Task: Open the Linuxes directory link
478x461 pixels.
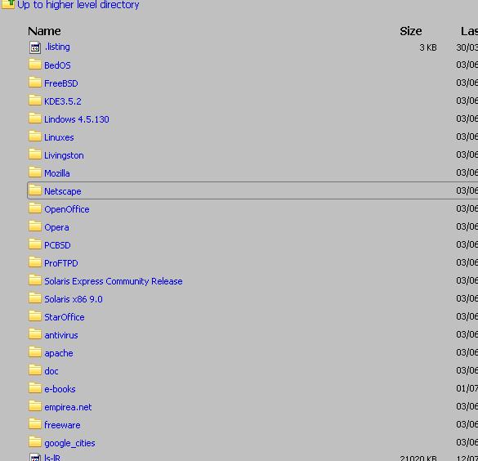Action: coord(59,137)
